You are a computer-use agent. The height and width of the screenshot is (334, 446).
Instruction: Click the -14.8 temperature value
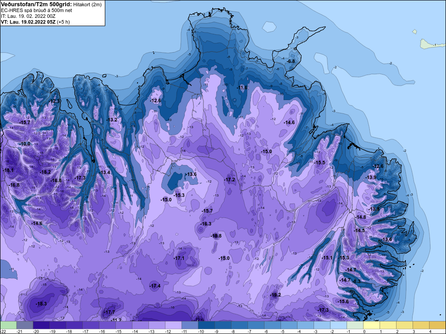(361, 217)
